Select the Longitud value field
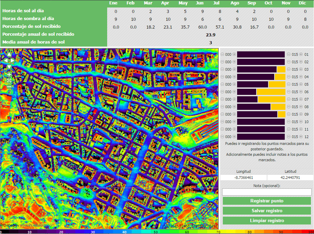The width and height of the screenshot is (314, 234). tap(243, 178)
